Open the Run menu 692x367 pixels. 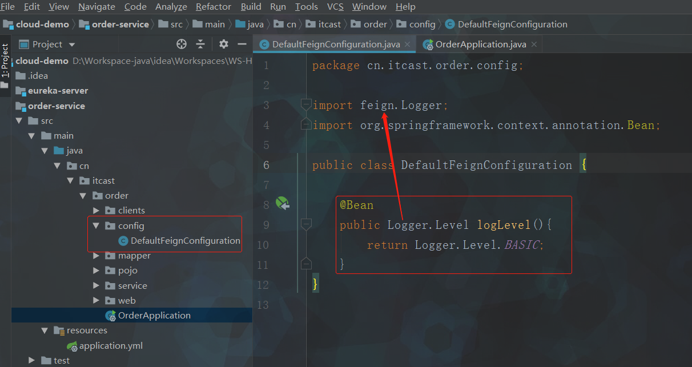tap(278, 7)
